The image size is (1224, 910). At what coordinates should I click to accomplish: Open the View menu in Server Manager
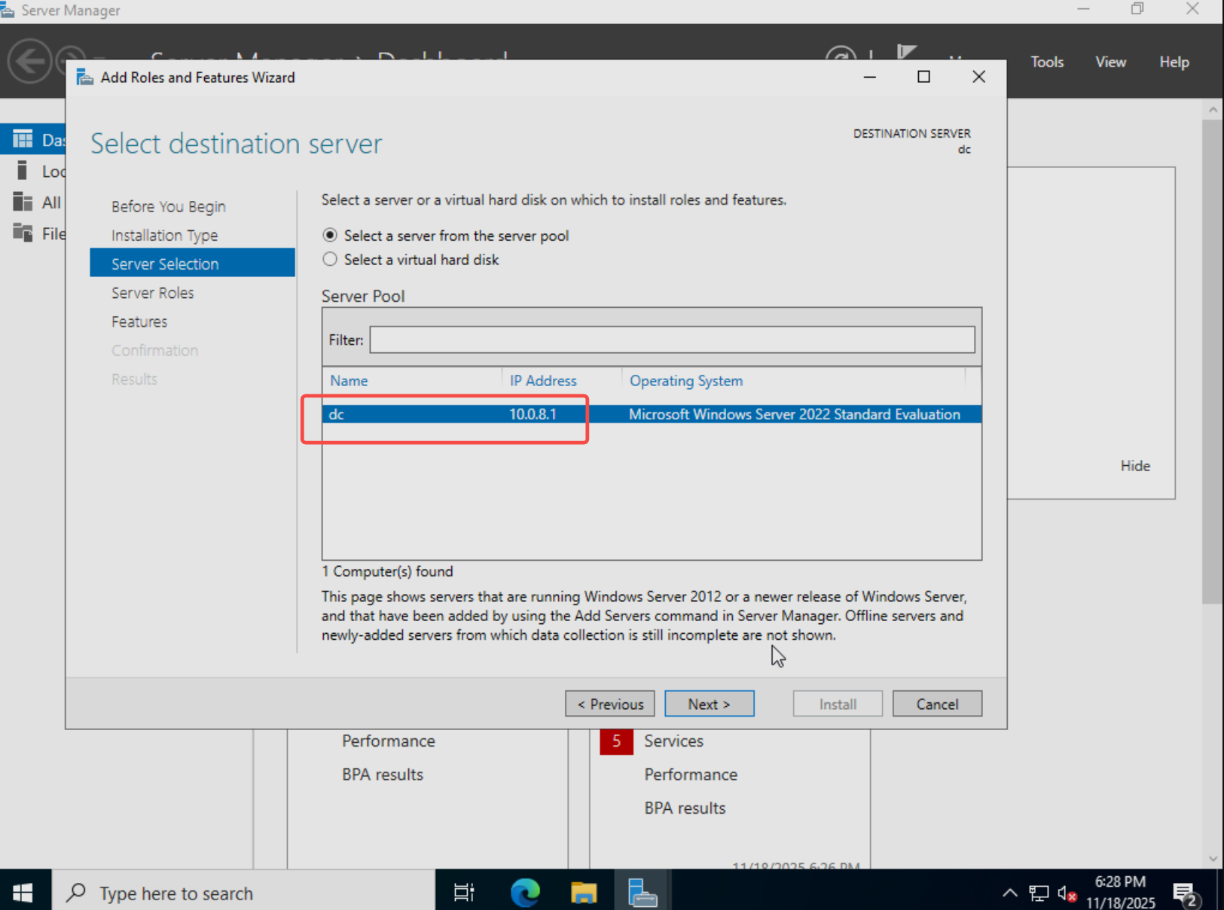1110,62
